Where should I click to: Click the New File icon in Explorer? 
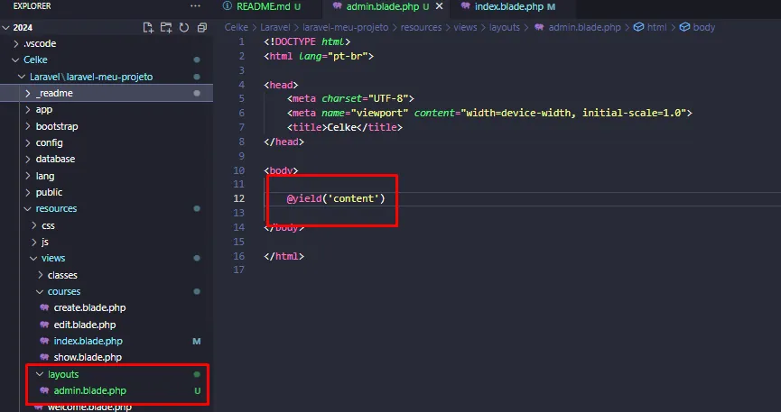149,28
